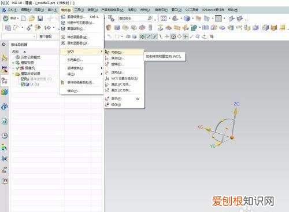The height and width of the screenshot is (212, 289).
Task: Click the Save WCS icon in submenu
Action: coord(108,104)
